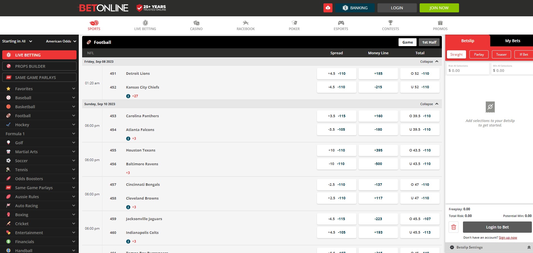
Task: Open SAME GAME PARLAYS sidebar button
Action: [x=39, y=78]
